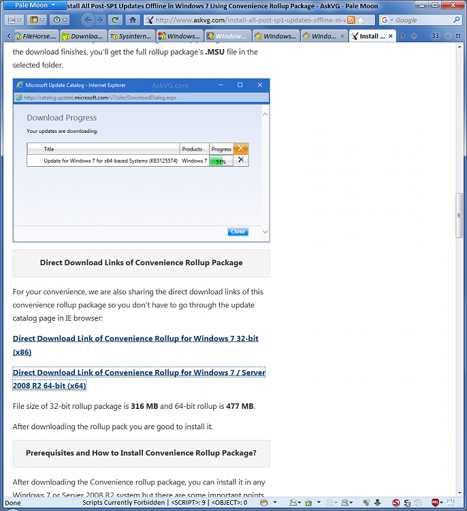Viewport: 467px width, 511px height.
Task: Expand the history button dropdown arrow
Action: [65, 20]
